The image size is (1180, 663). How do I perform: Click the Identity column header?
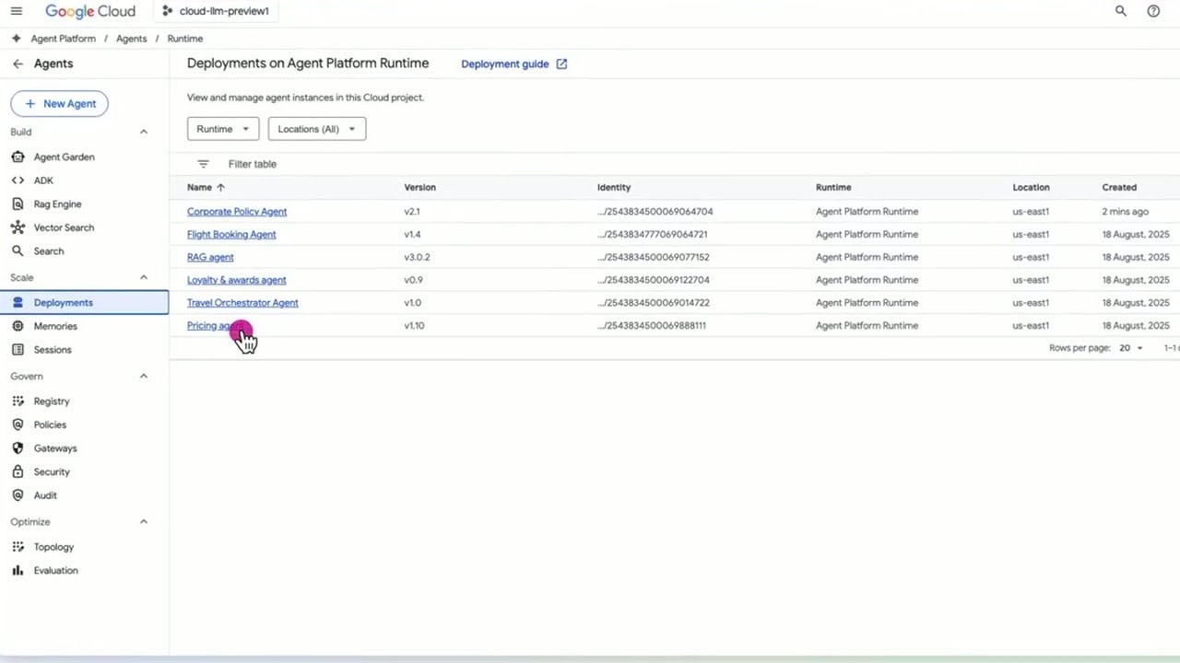[614, 187]
